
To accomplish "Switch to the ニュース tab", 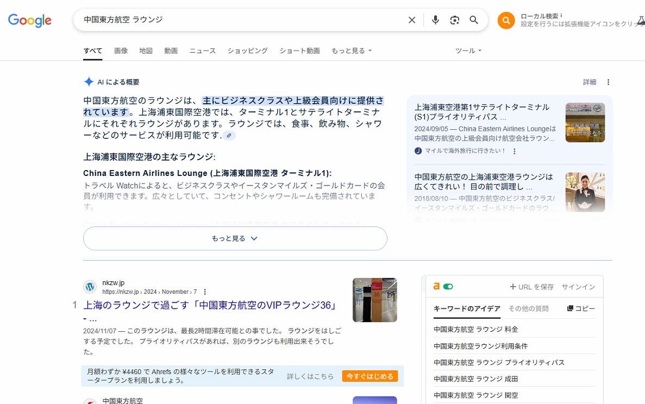I will (202, 50).
